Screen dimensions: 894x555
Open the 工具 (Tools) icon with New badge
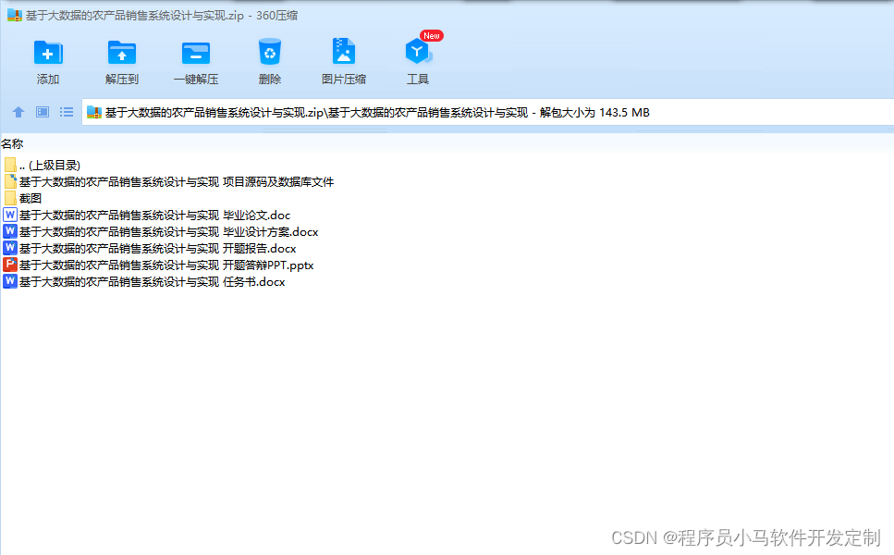tap(419, 51)
